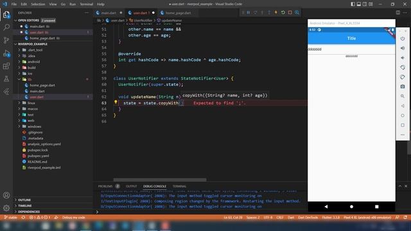The image size is (411, 231).
Task: Click the text field in emulator app
Action: tap(351, 49)
